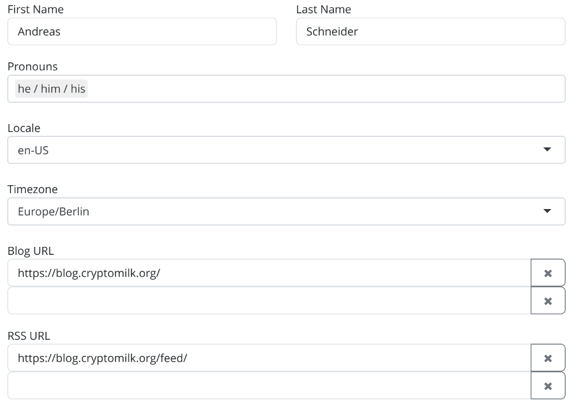Click the empty second RSS URL field
This screenshot has height=415, width=573.
click(269, 386)
